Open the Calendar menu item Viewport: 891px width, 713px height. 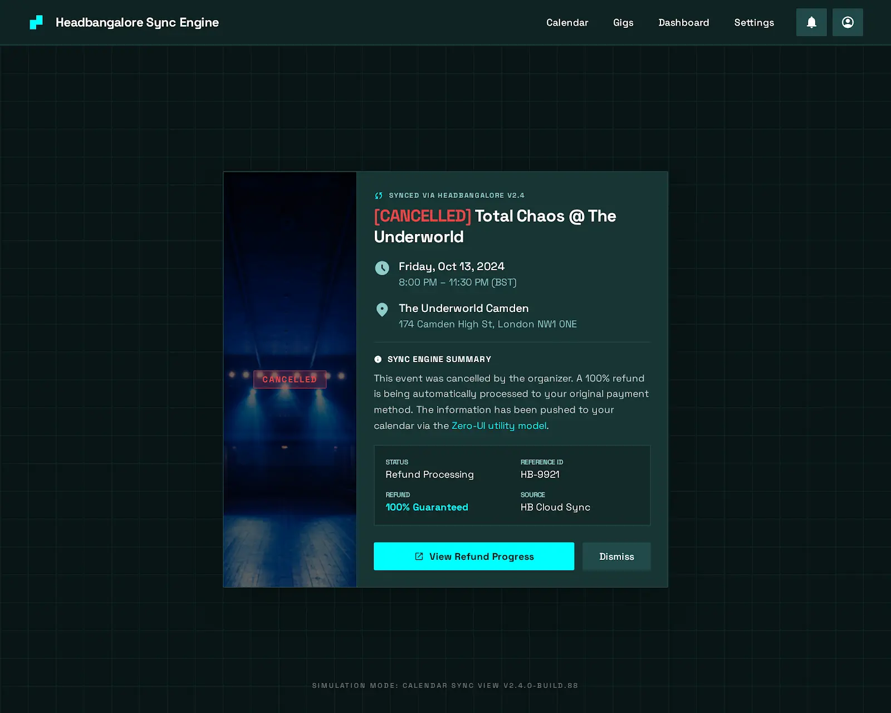click(567, 22)
